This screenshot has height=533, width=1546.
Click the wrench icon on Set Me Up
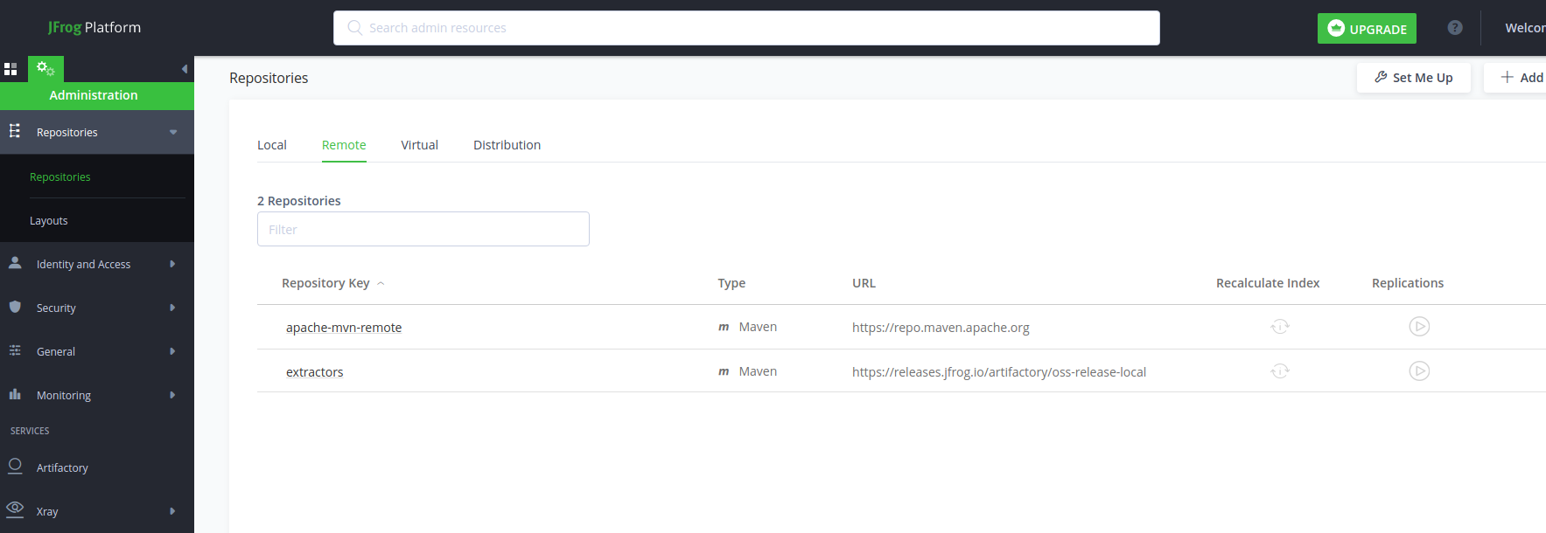[1381, 77]
